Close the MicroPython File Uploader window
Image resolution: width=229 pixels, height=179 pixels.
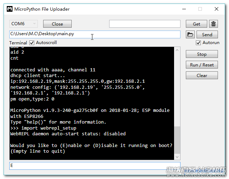click(217, 9)
